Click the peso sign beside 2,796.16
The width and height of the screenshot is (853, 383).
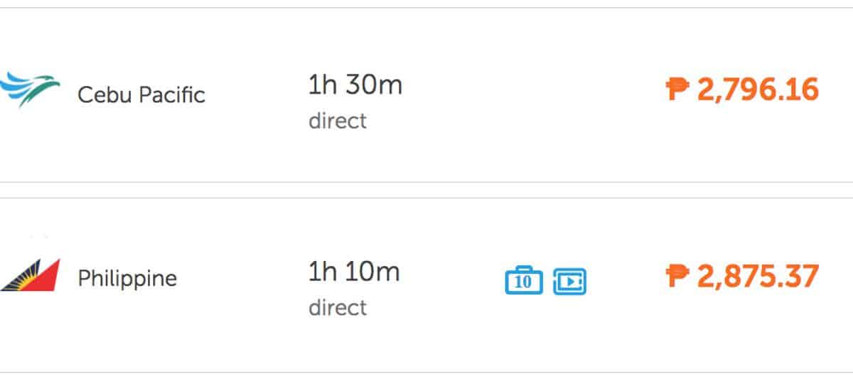point(677,90)
